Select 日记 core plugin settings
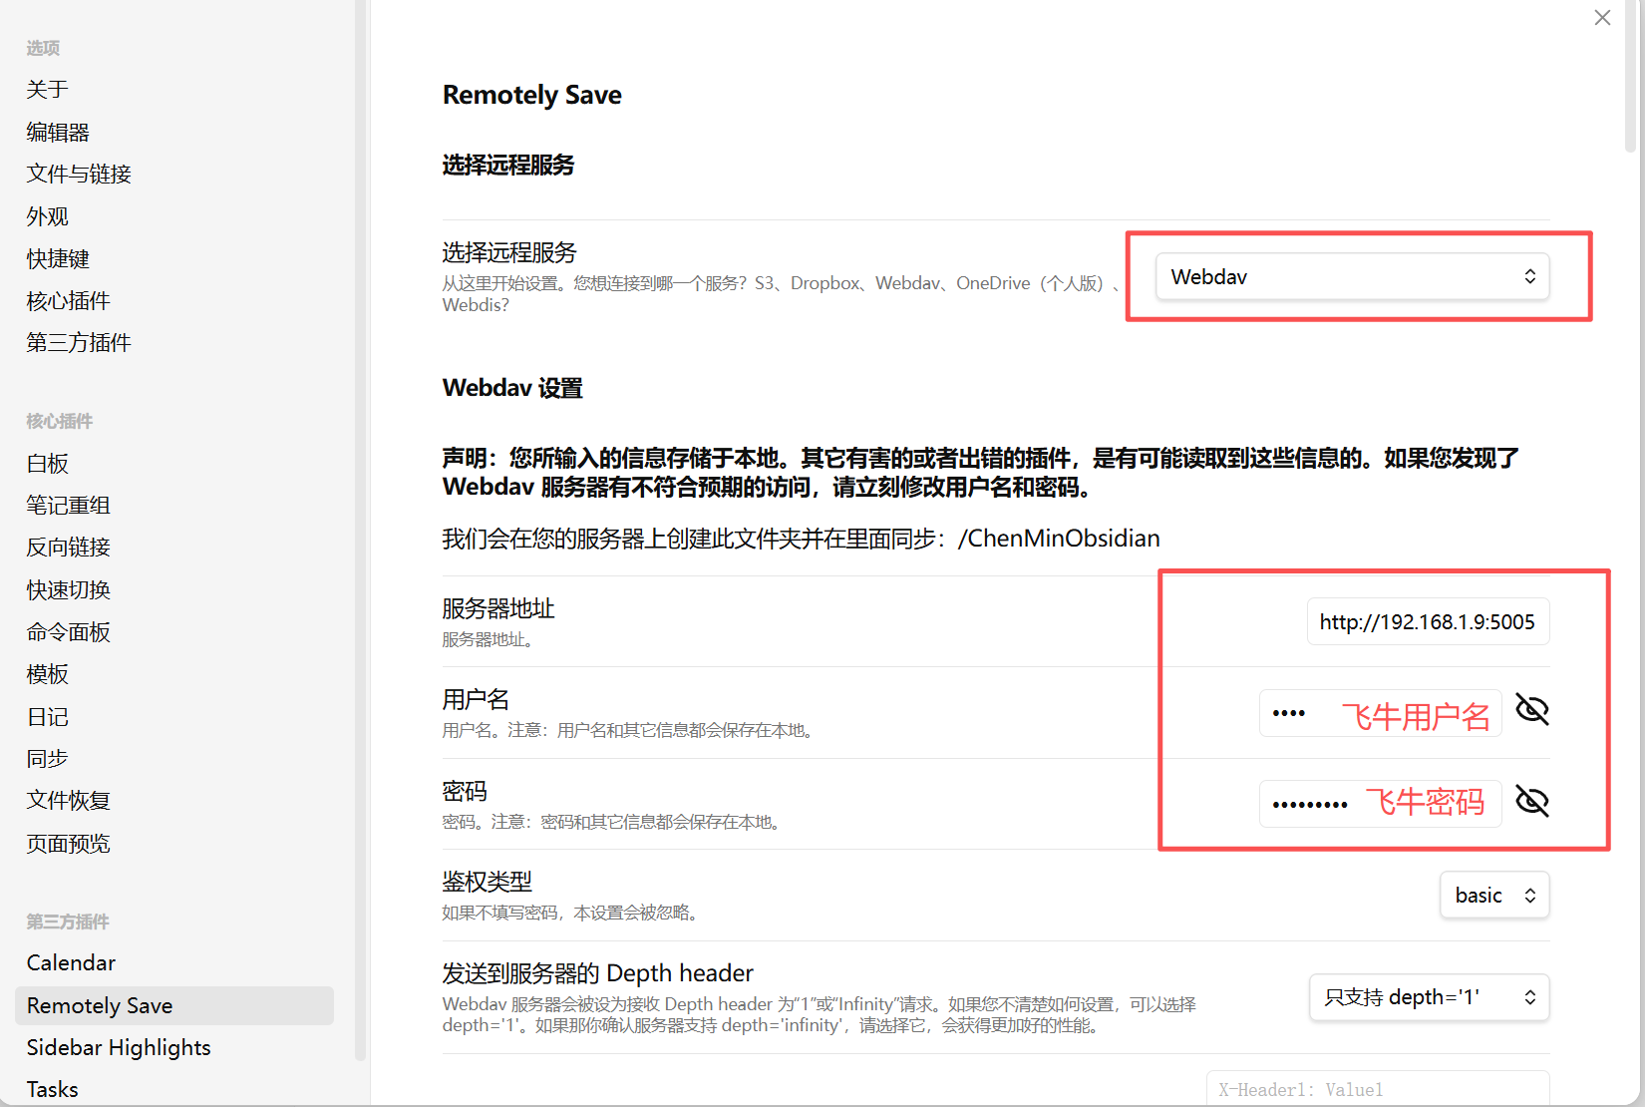 coord(48,716)
